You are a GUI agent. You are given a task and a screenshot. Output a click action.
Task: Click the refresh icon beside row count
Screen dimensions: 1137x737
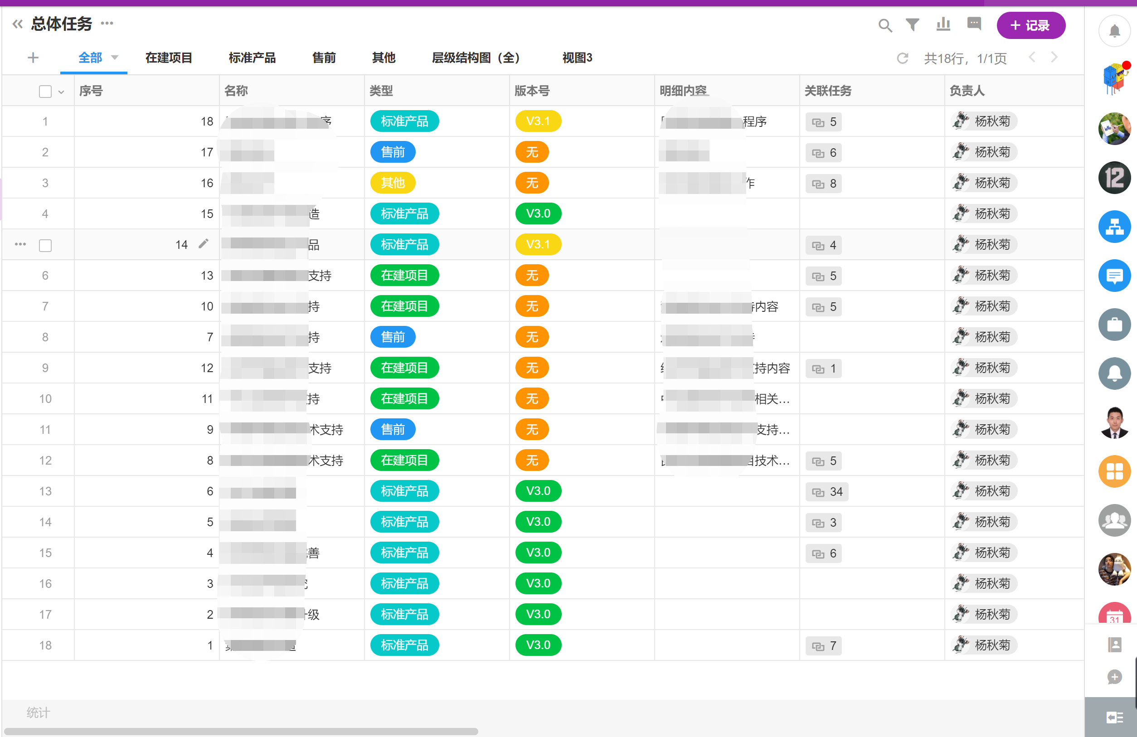[902, 58]
